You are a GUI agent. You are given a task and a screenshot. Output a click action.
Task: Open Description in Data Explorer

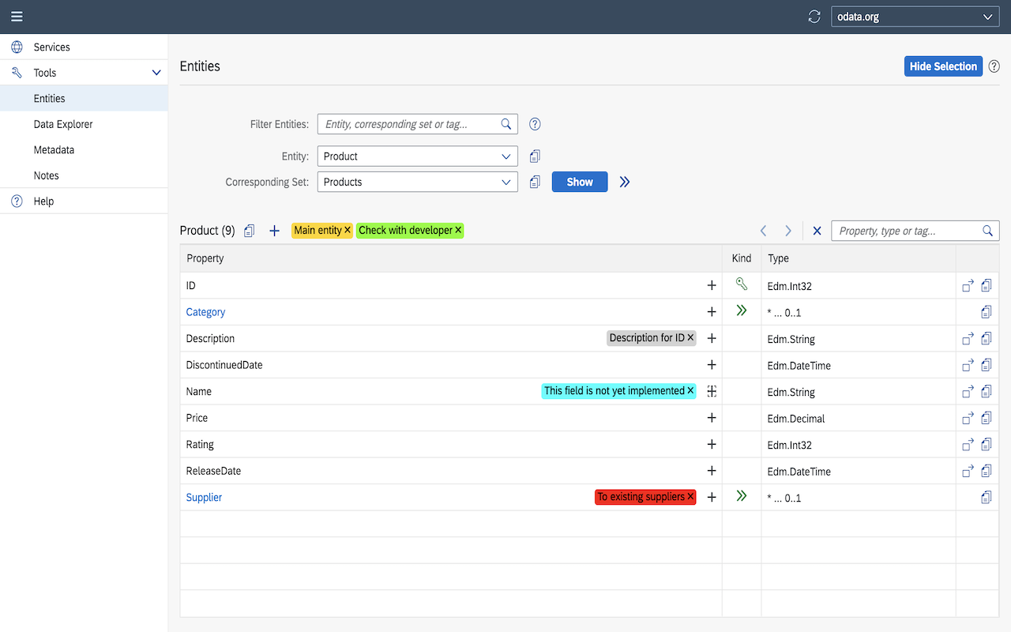[x=968, y=339]
